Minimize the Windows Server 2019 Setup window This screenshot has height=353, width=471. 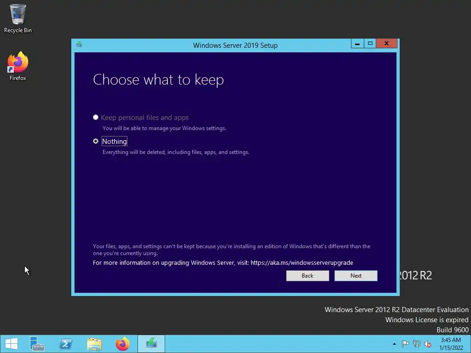pyautogui.click(x=357, y=44)
